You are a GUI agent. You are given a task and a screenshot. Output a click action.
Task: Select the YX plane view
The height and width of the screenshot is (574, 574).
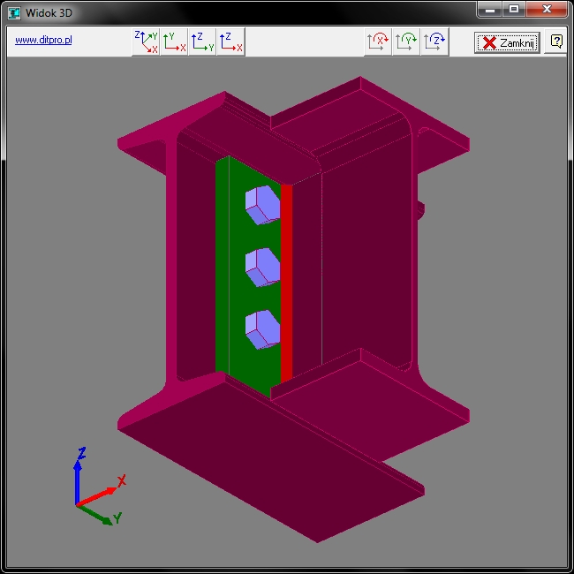[x=174, y=42]
